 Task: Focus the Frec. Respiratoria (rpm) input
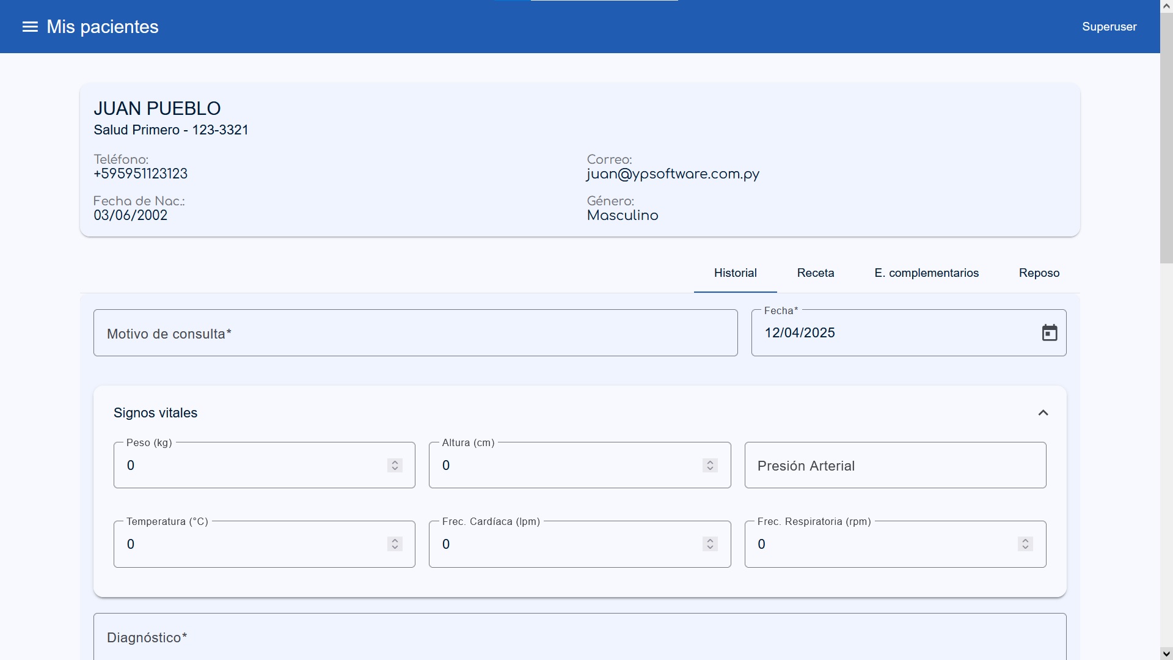pos(895,544)
